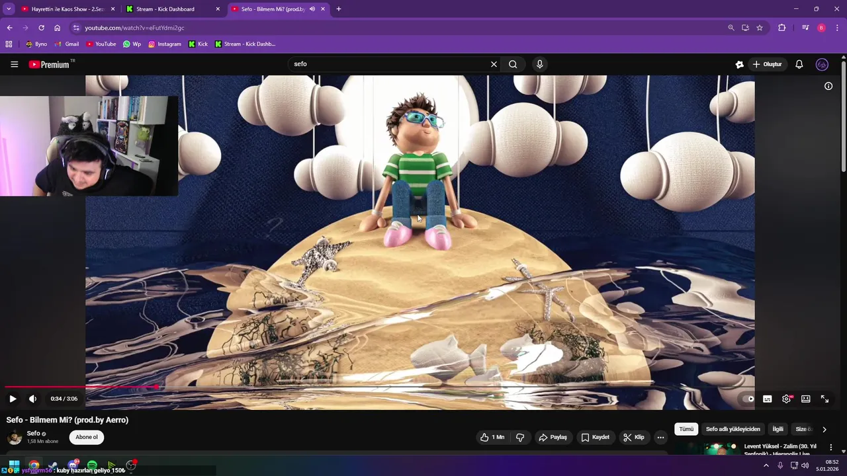
Task: Open a new browser tab
Action: click(x=339, y=9)
